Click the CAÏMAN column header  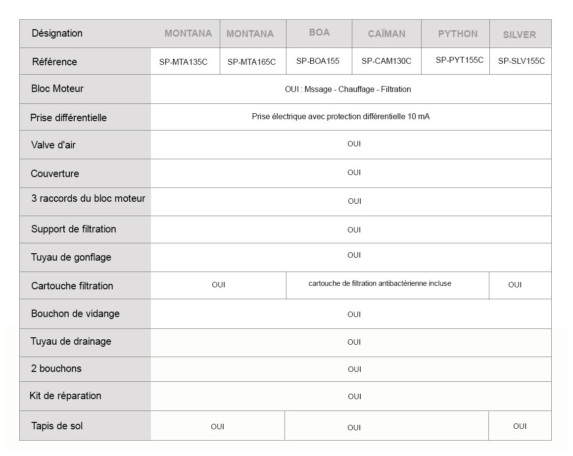click(386, 34)
